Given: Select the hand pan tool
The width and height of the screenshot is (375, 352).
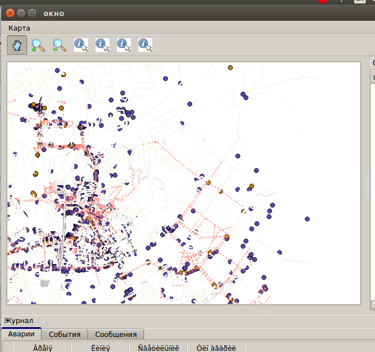Looking at the screenshot, I should [x=17, y=45].
